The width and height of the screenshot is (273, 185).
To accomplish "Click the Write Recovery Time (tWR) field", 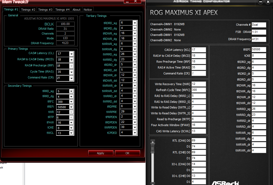I will [199, 84].
